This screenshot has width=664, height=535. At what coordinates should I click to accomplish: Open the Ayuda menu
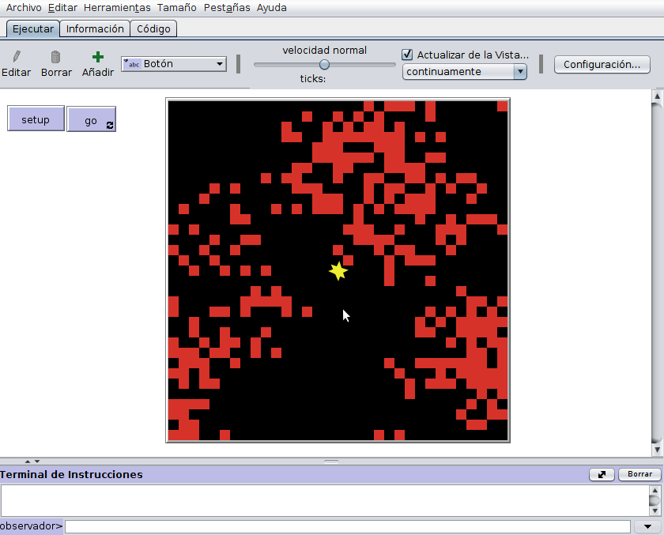tap(271, 8)
